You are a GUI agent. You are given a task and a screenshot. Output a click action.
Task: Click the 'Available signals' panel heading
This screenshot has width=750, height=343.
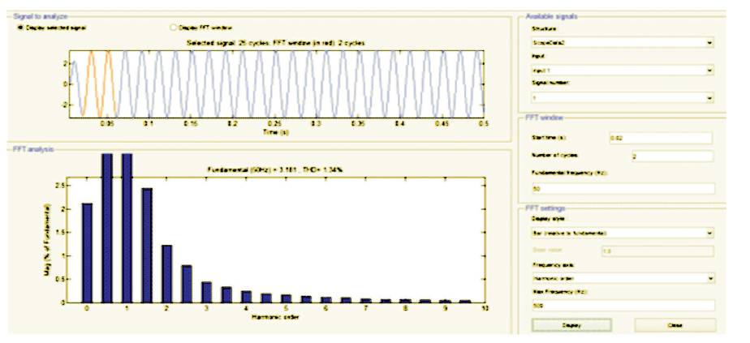pos(551,16)
